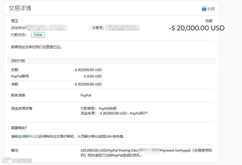Click the 净额 label
The width and height of the screenshot is (242, 165).
(x=15, y=84)
